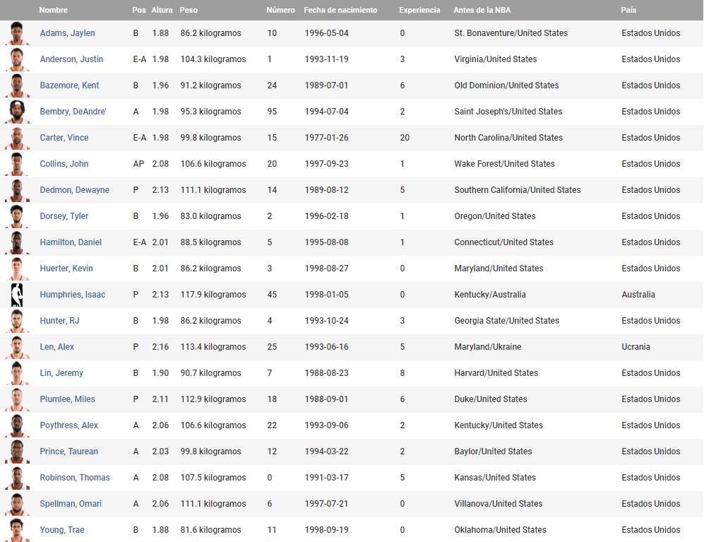
Task: Select the Prince, Taurean name link
Action: [x=68, y=452]
